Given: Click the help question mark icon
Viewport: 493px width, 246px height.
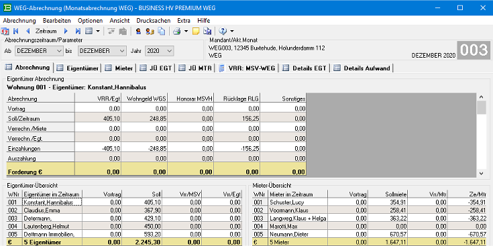Looking at the screenshot, I should [223, 31].
